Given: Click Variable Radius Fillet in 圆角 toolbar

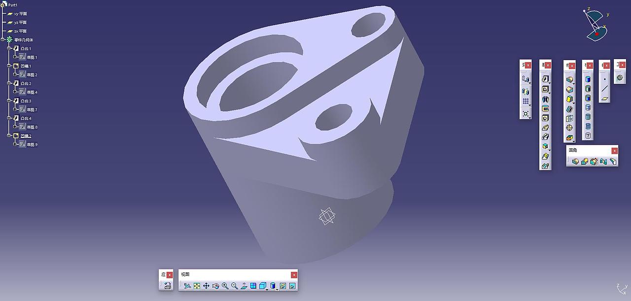Looking at the screenshot, I should point(585,161).
